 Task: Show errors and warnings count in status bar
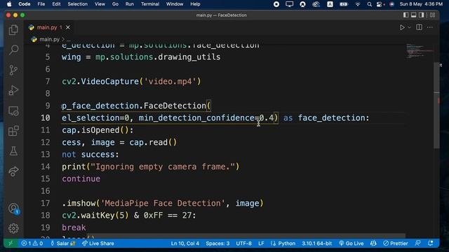point(32,244)
